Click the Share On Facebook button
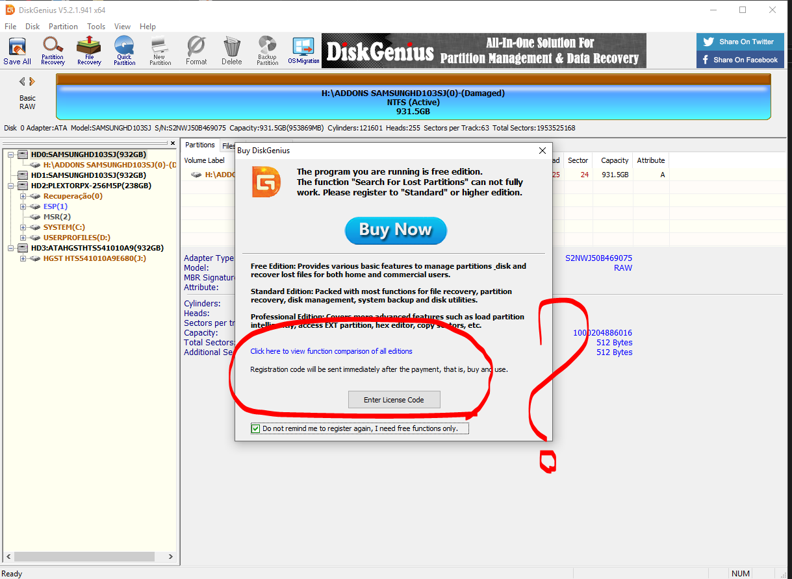Screen dimensions: 792x579 point(739,60)
